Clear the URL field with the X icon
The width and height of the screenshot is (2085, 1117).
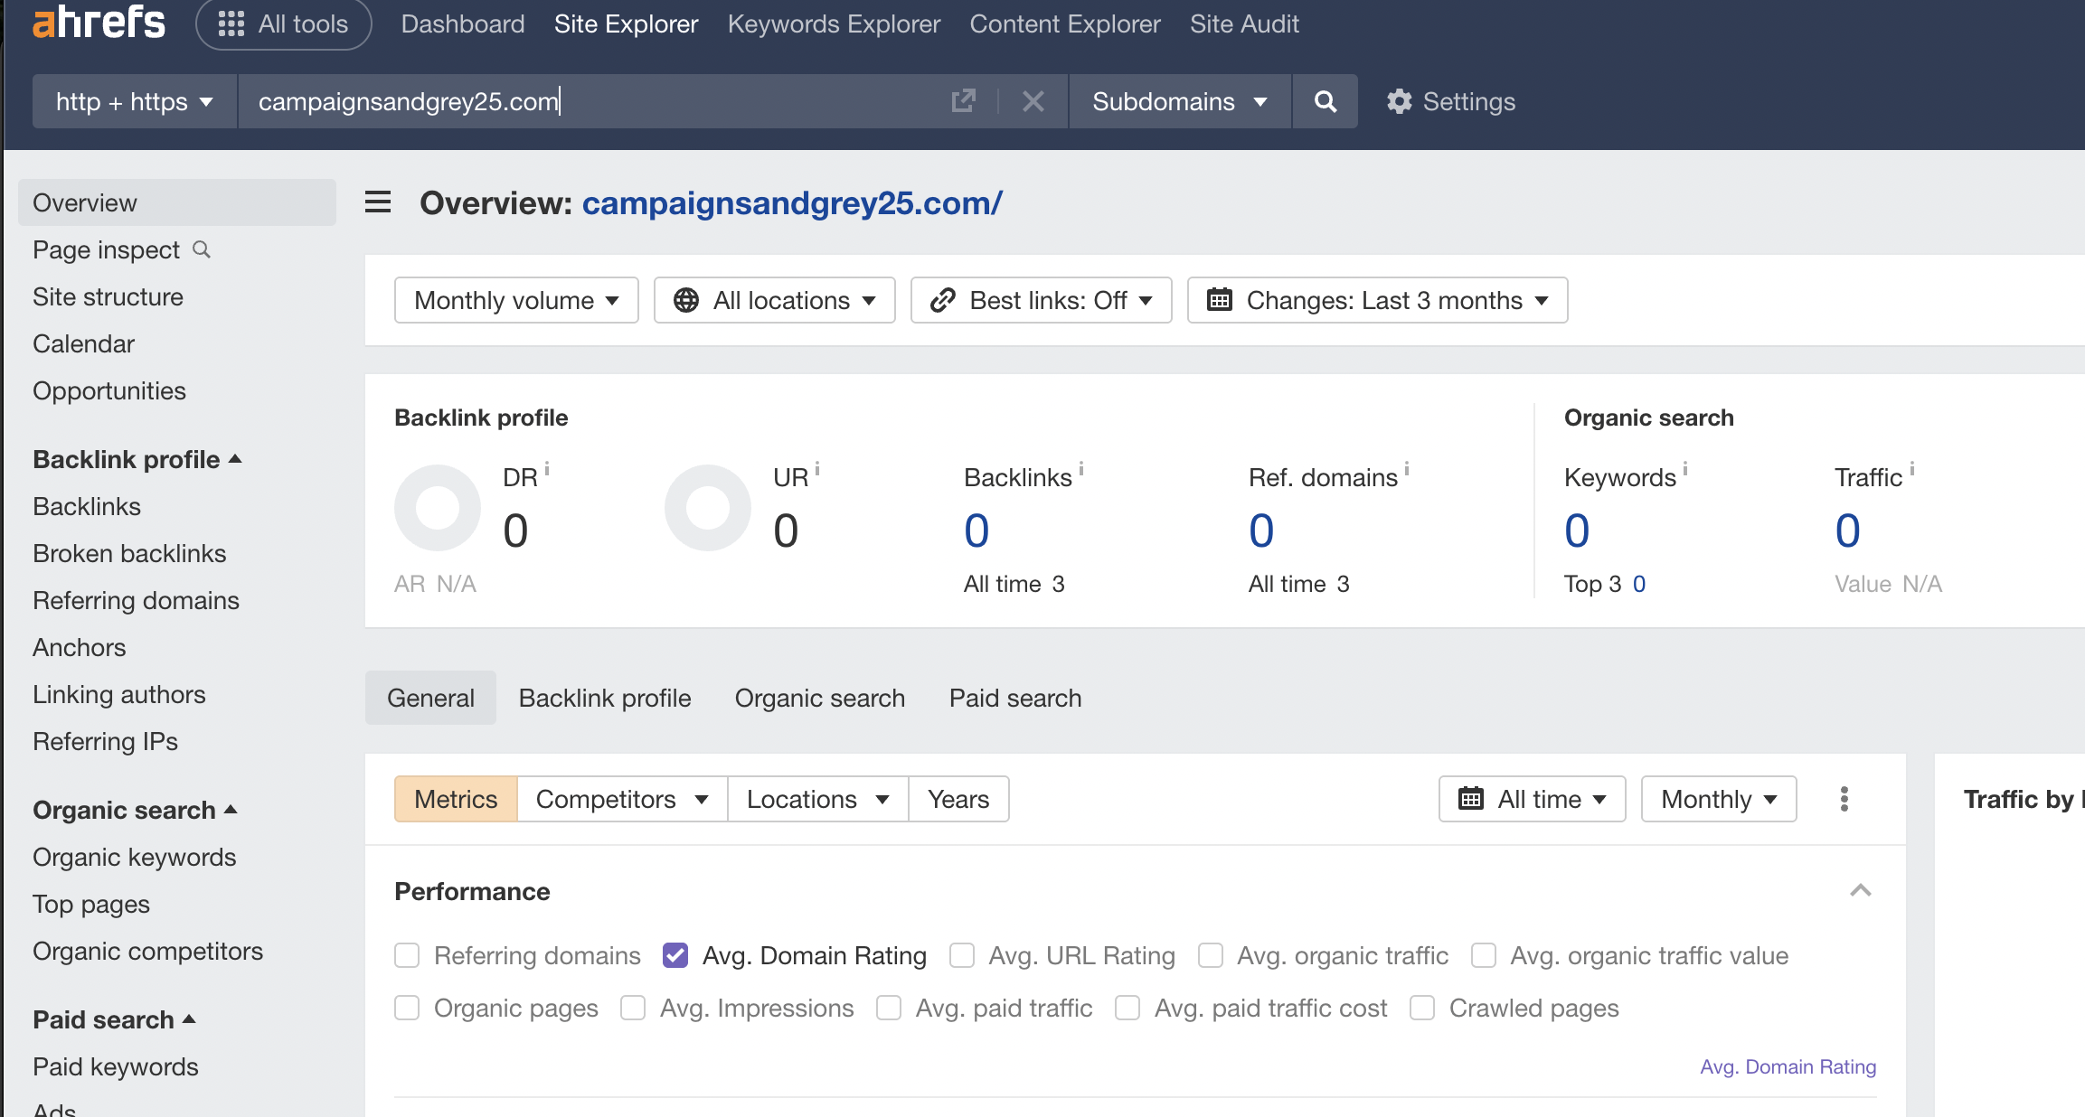point(1033,101)
